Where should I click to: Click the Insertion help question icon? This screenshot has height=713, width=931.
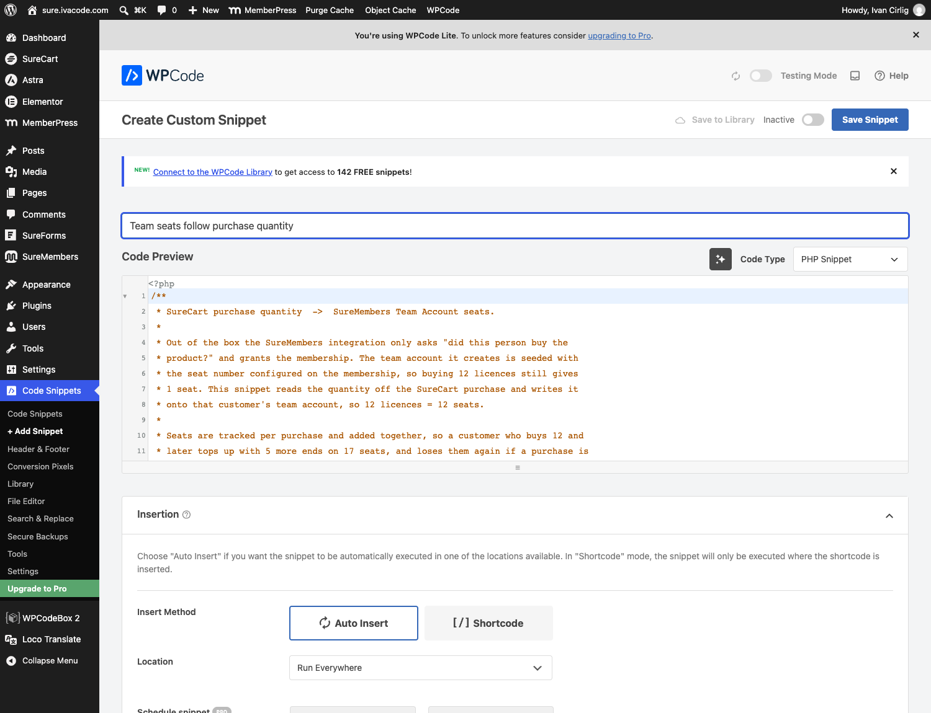click(x=187, y=515)
